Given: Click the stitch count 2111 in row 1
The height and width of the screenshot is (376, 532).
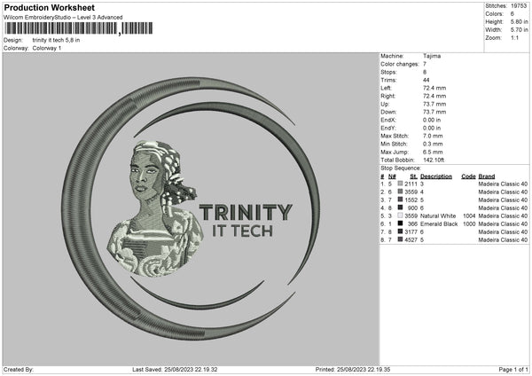Looking at the screenshot, I should pyautogui.click(x=411, y=184).
